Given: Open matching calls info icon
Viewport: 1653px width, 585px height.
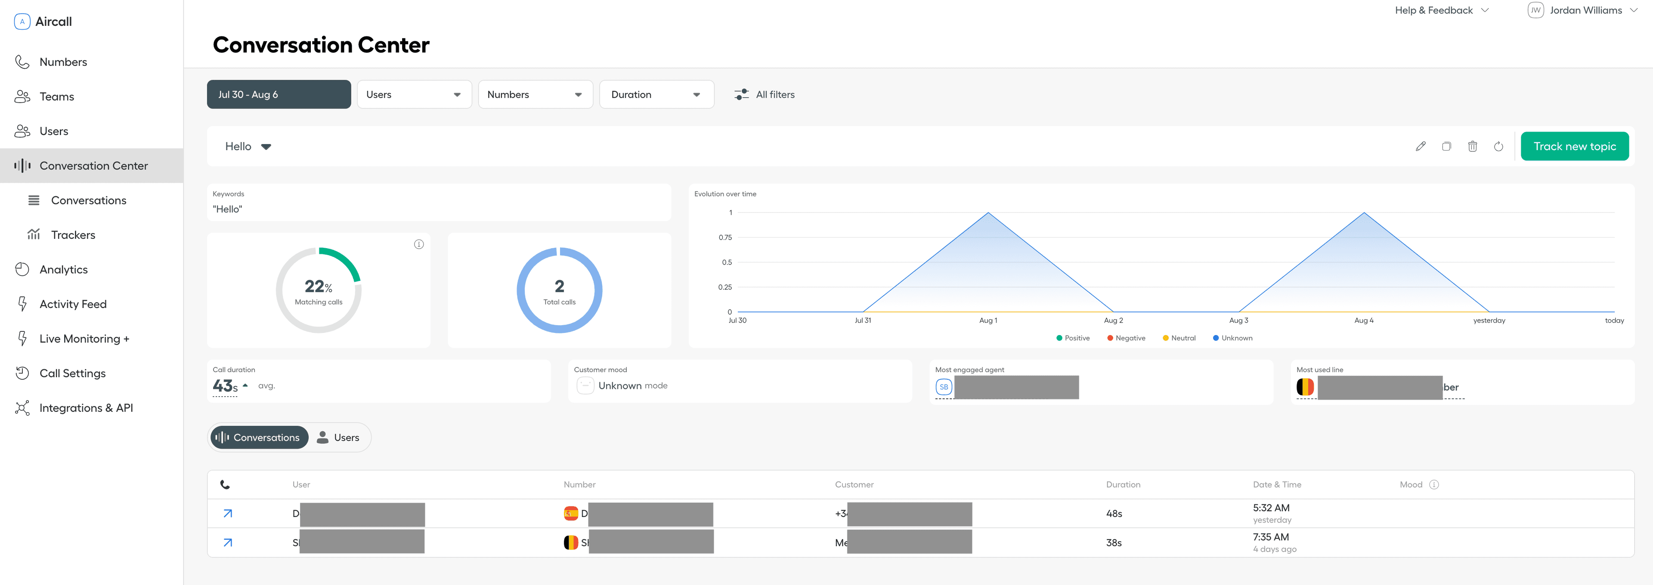Looking at the screenshot, I should 419,244.
